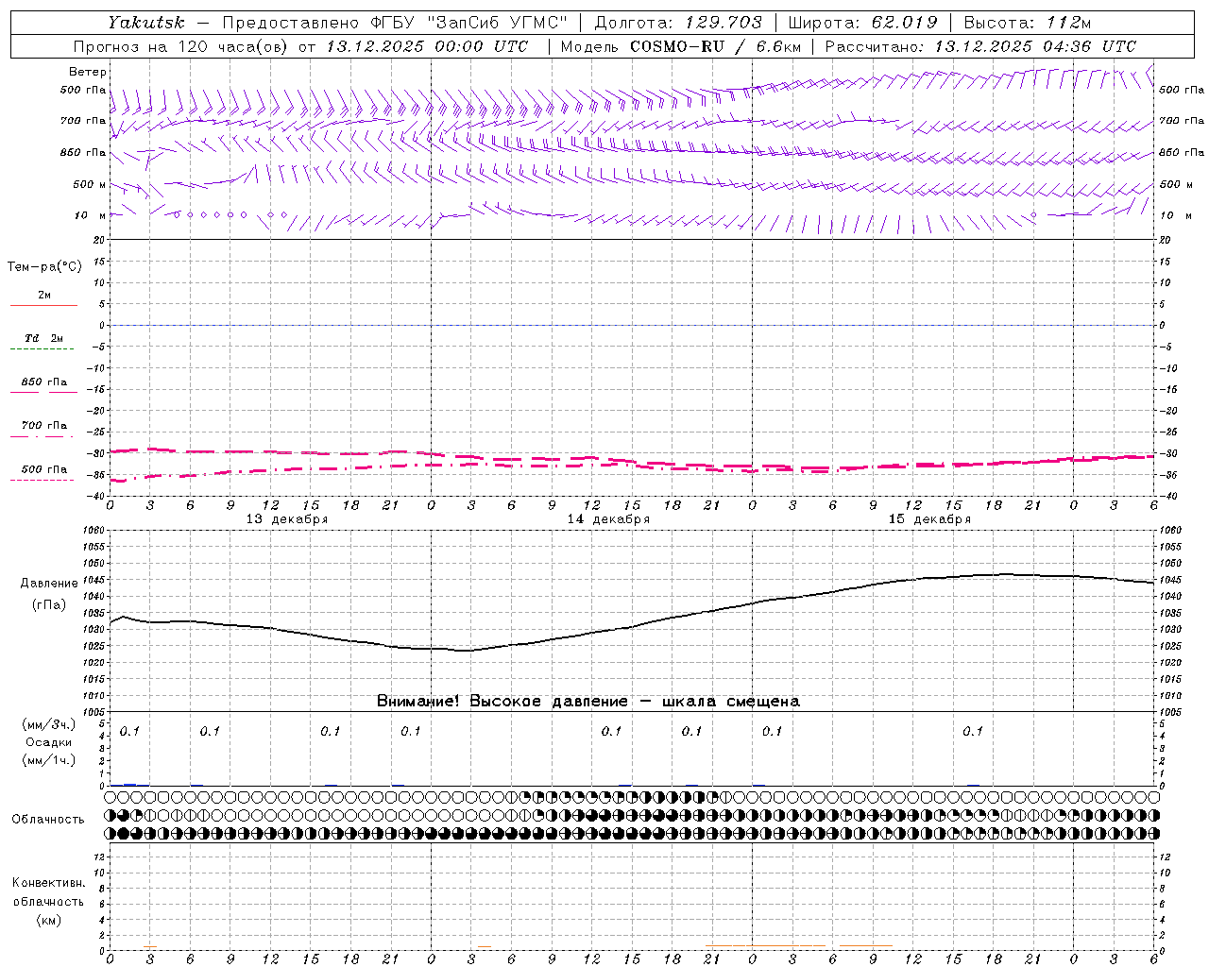1209x967 pixels.
Task: Click the 'Осадки' precipitation label
Action: tap(49, 742)
